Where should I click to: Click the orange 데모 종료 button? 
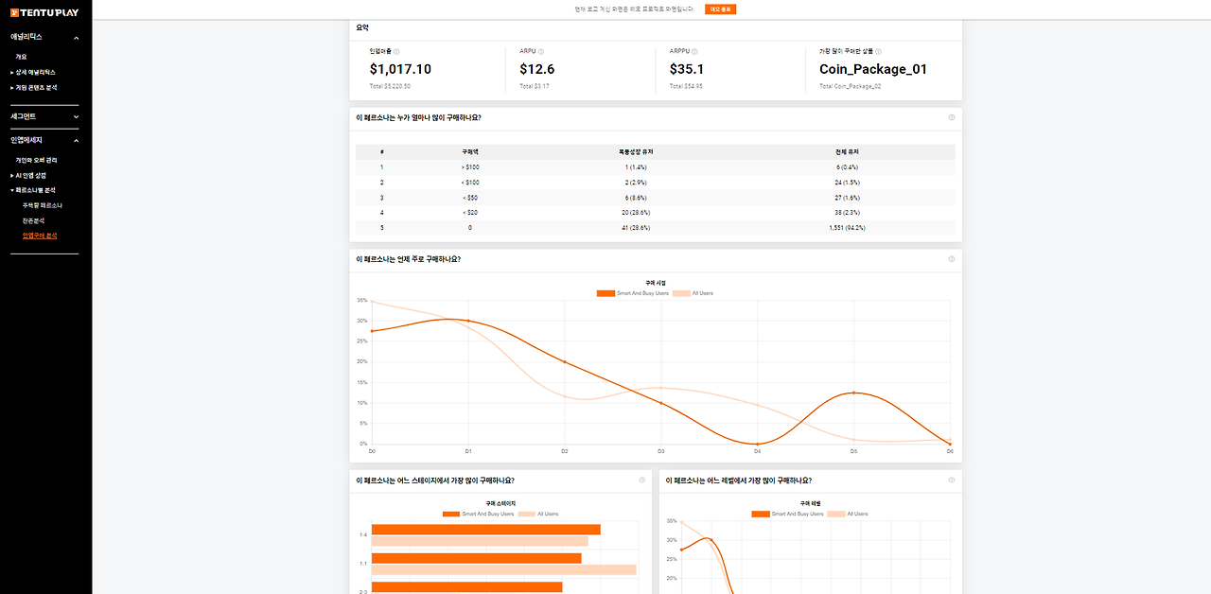point(720,9)
